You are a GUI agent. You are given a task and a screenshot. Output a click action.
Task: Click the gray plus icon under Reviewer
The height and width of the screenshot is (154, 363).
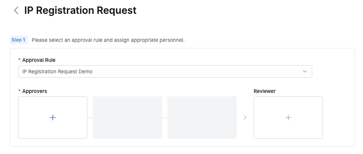(x=288, y=118)
